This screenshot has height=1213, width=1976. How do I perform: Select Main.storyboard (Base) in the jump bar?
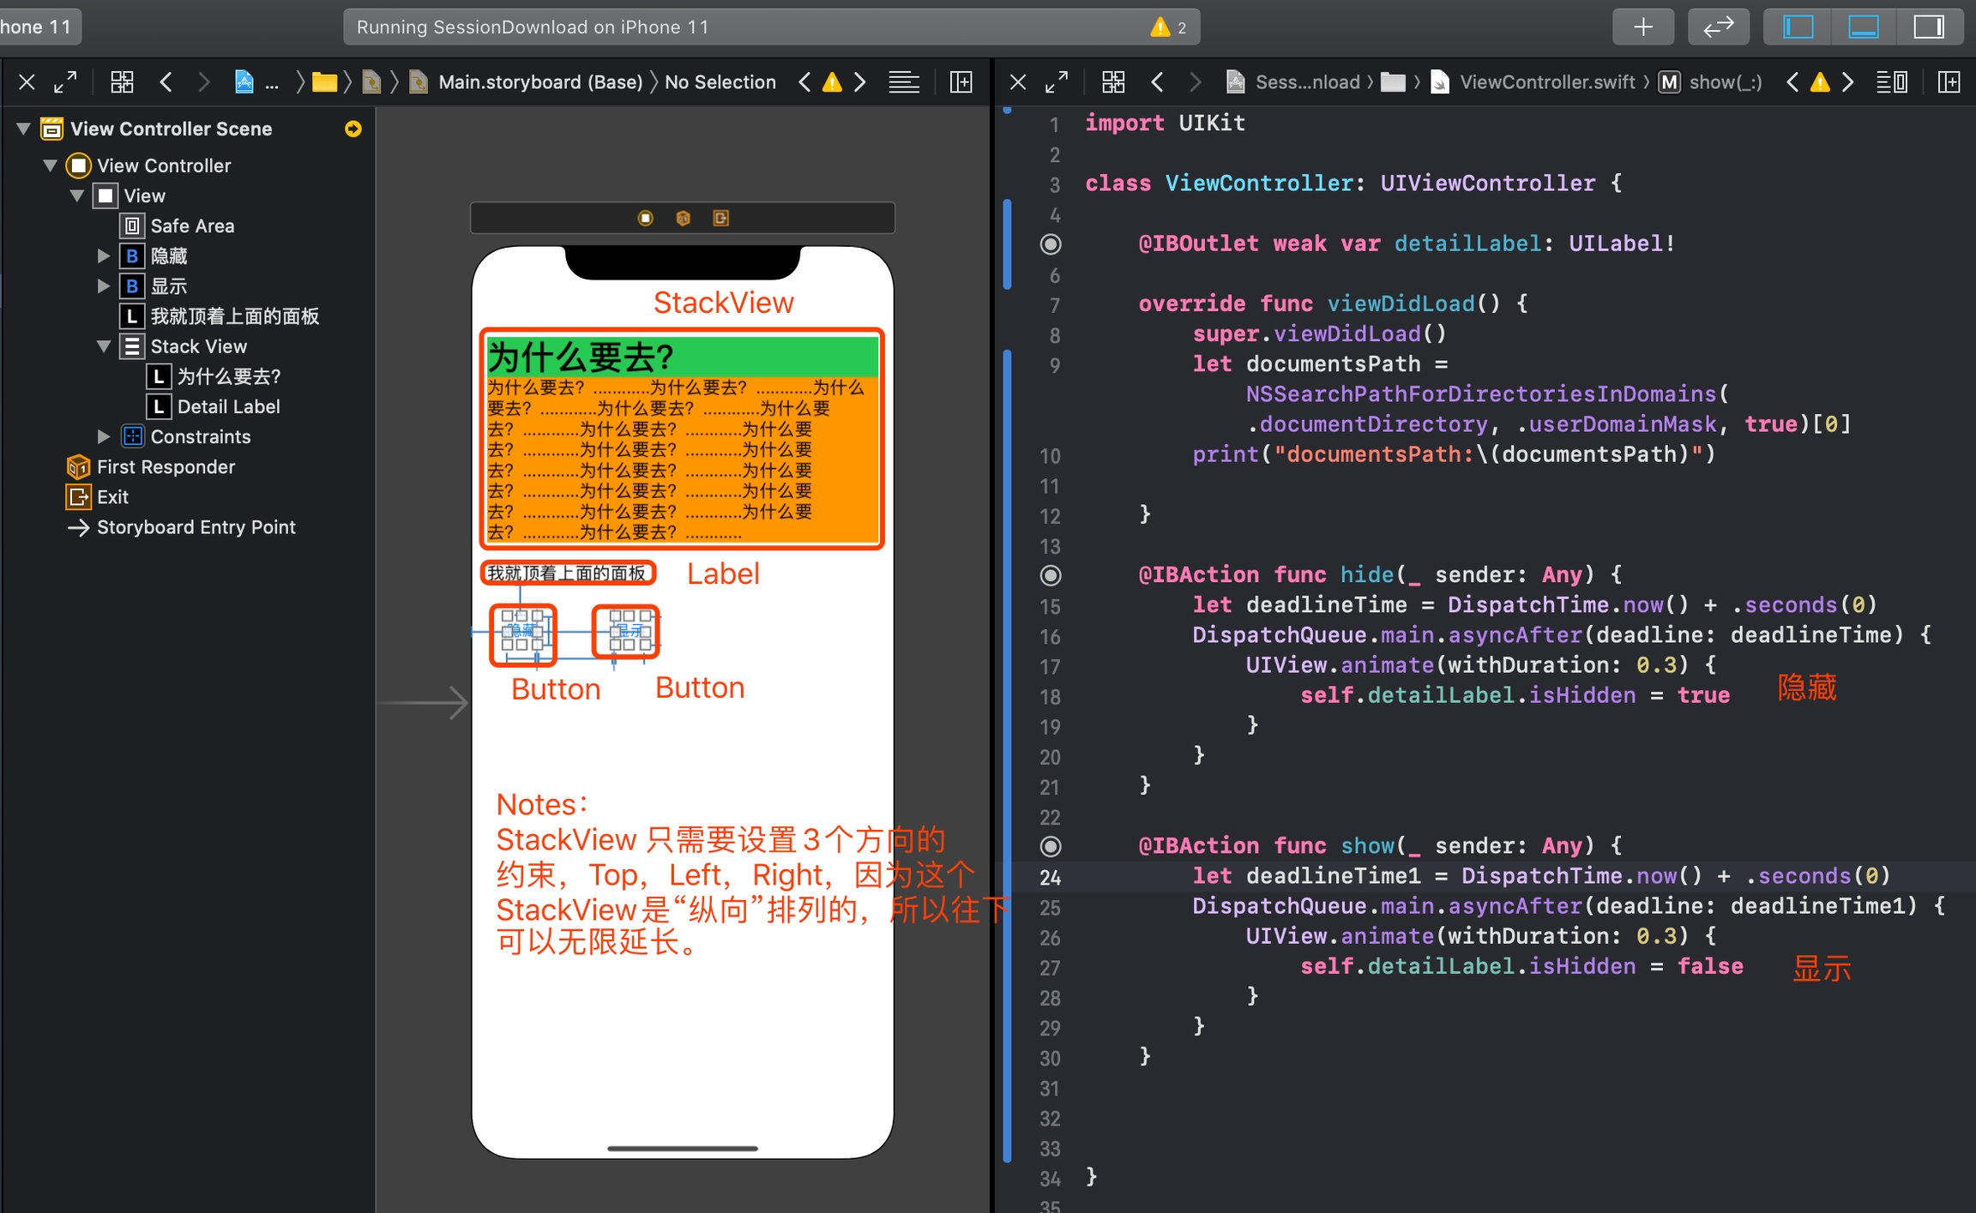pyautogui.click(x=539, y=82)
